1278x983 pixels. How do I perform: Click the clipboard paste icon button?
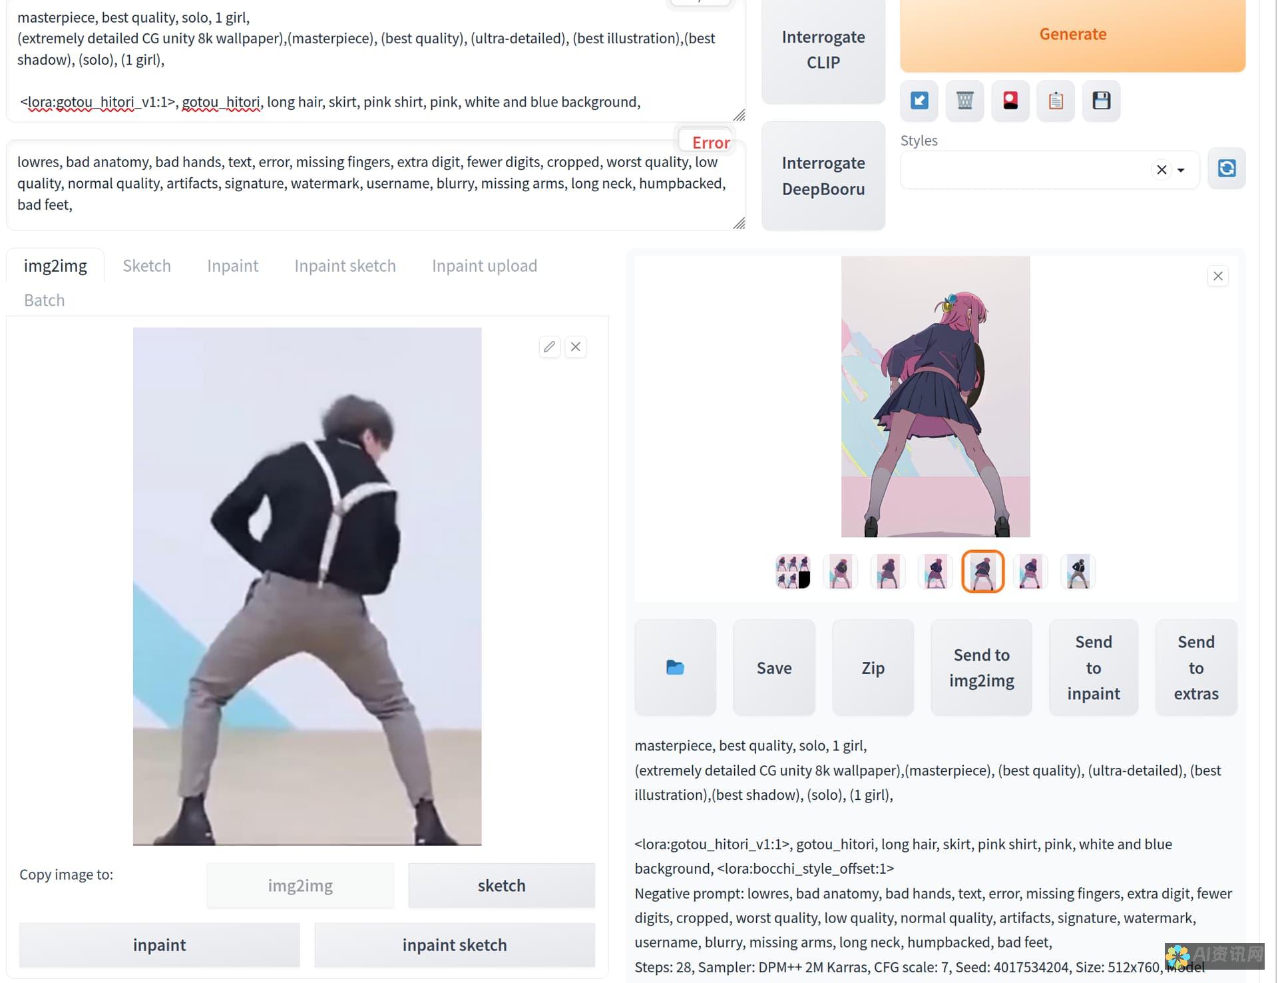tap(1056, 100)
